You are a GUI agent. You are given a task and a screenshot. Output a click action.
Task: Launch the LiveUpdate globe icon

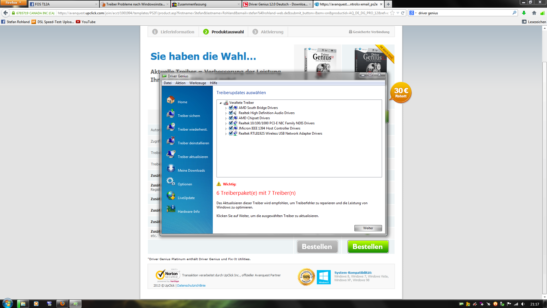(171, 196)
